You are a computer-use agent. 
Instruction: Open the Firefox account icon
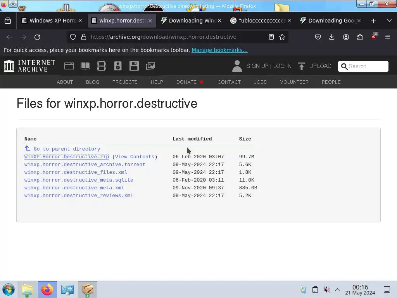point(346,37)
